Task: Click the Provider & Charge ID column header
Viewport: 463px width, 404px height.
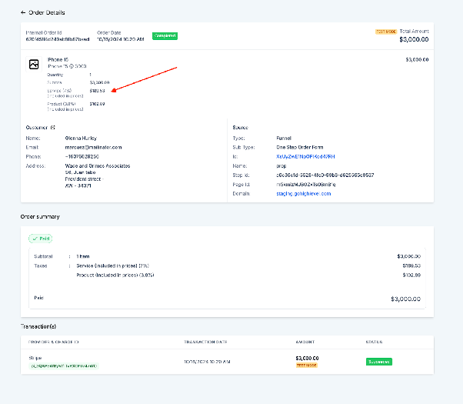Action: [x=53, y=342]
